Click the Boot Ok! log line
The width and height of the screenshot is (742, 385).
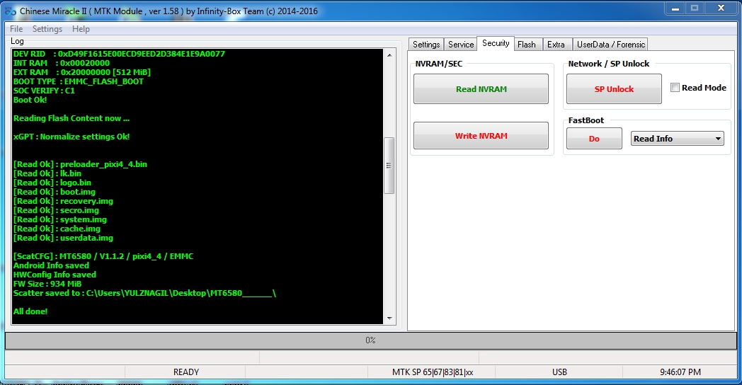coord(30,100)
